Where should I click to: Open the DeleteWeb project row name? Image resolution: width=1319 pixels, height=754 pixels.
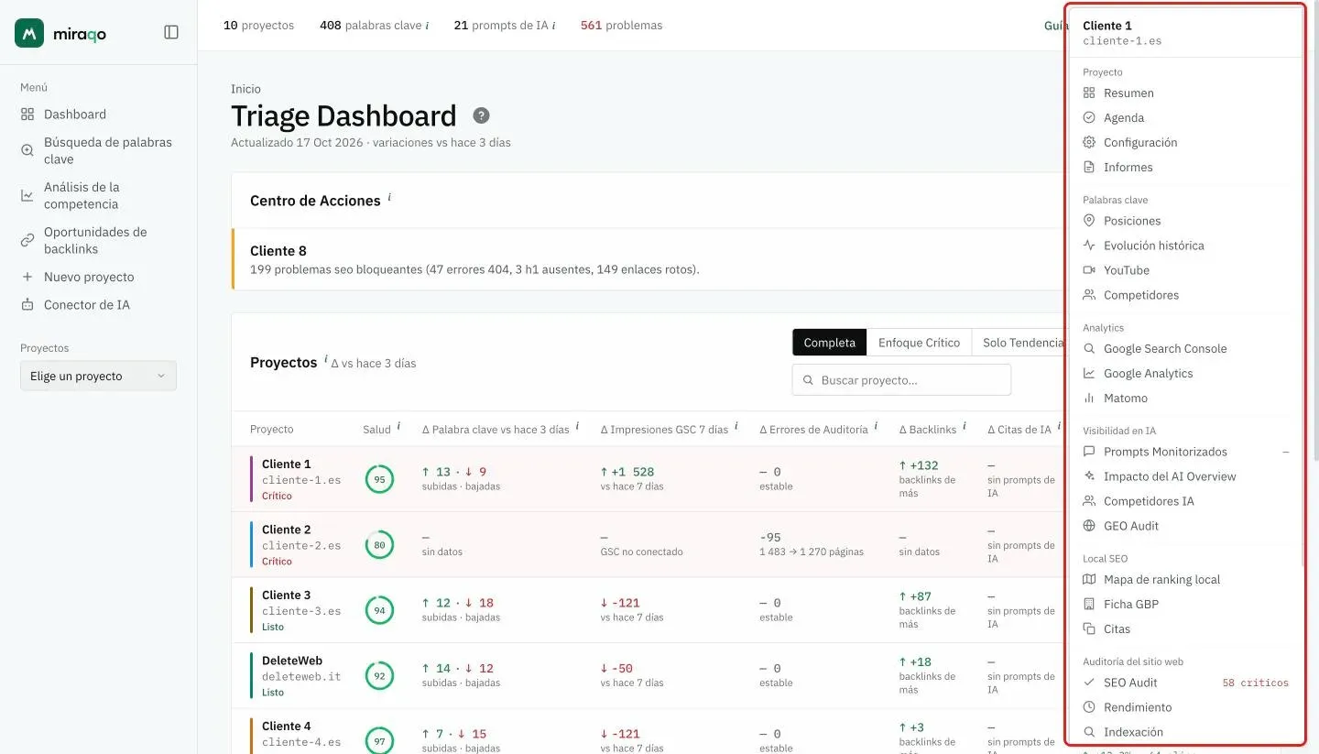click(292, 661)
